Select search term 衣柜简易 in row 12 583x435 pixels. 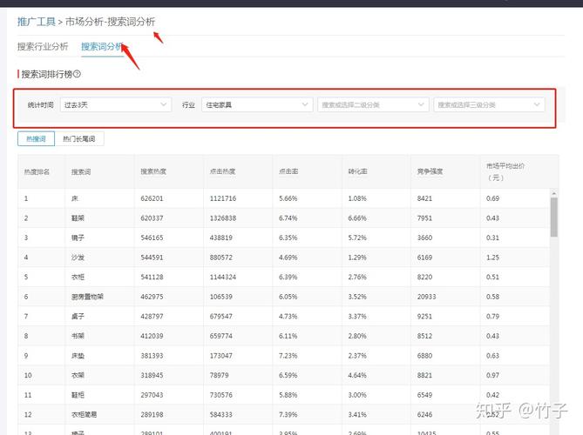(84, 415)
